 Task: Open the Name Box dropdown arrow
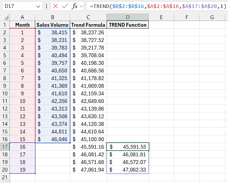(38, 6)
